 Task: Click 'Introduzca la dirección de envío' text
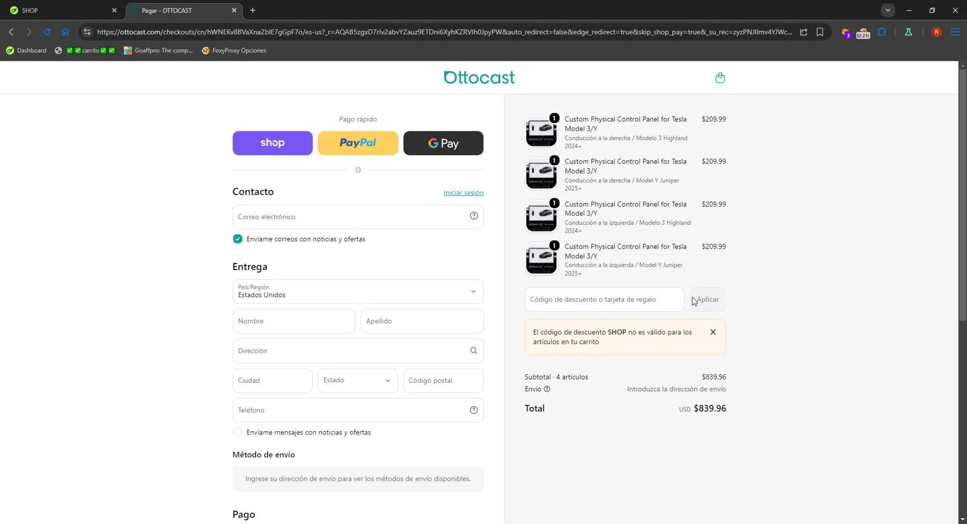tap(676, 389)
